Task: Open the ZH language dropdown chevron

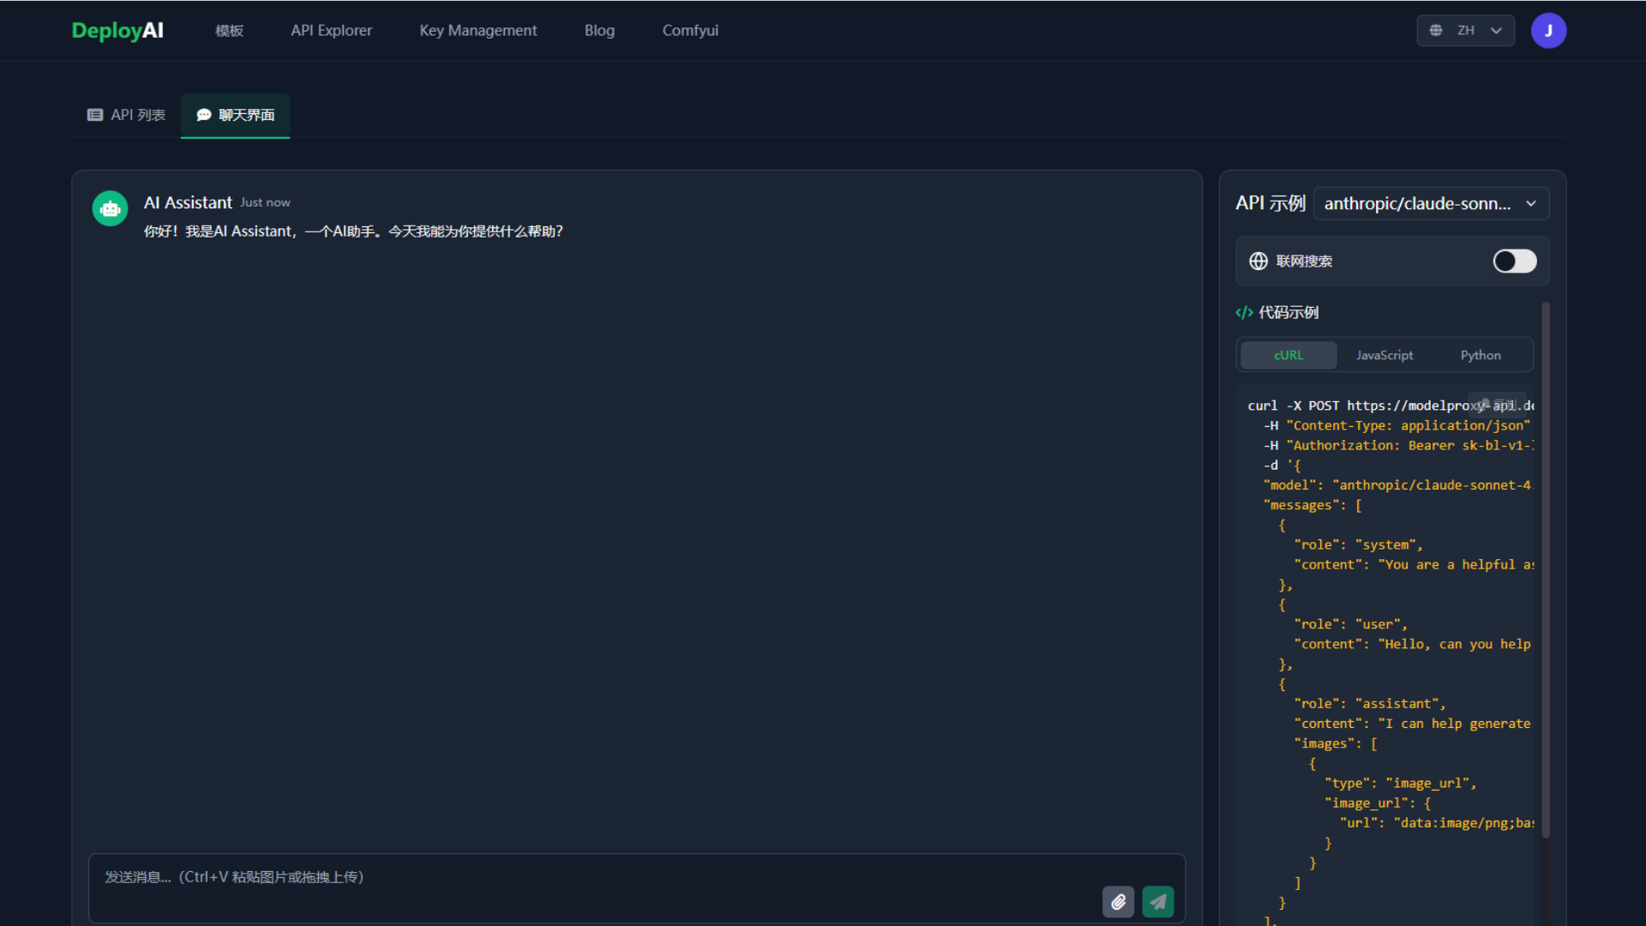Action: coord(1496,31)
